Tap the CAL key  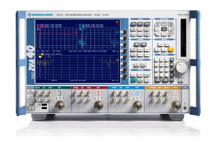[x=140, y=55]
